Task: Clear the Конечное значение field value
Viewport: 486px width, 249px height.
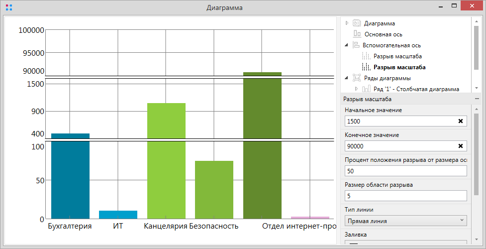Action: 460,146
